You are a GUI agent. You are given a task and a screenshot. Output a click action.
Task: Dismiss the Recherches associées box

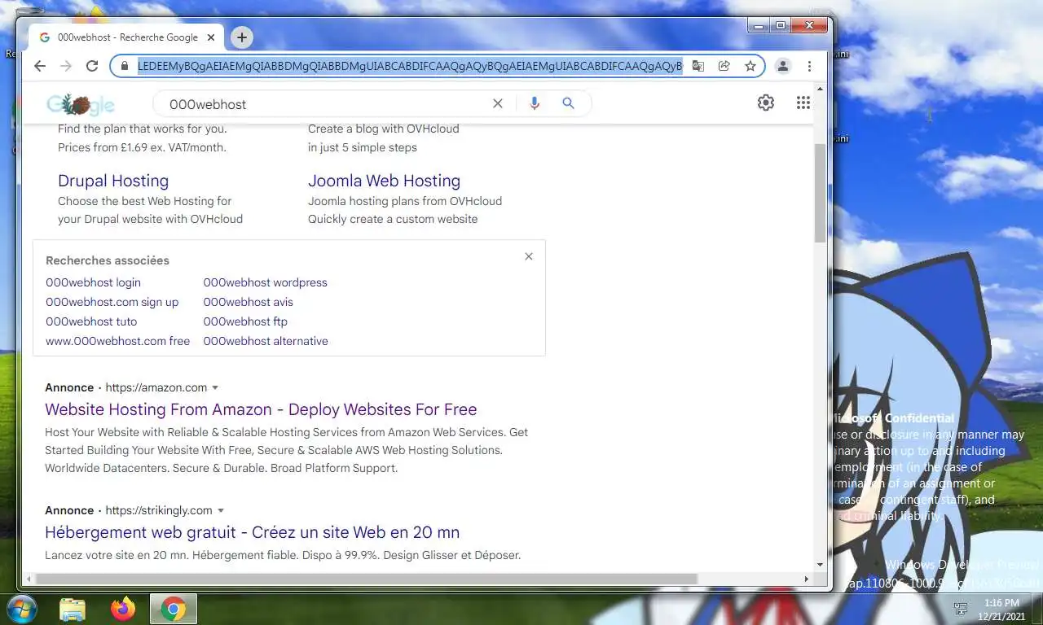click(529, 256)
